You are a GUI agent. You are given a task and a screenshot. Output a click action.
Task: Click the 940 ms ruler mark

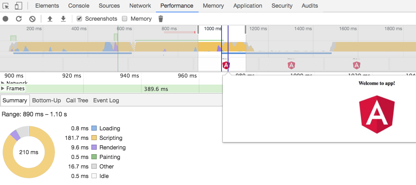(x=130, y=76)
